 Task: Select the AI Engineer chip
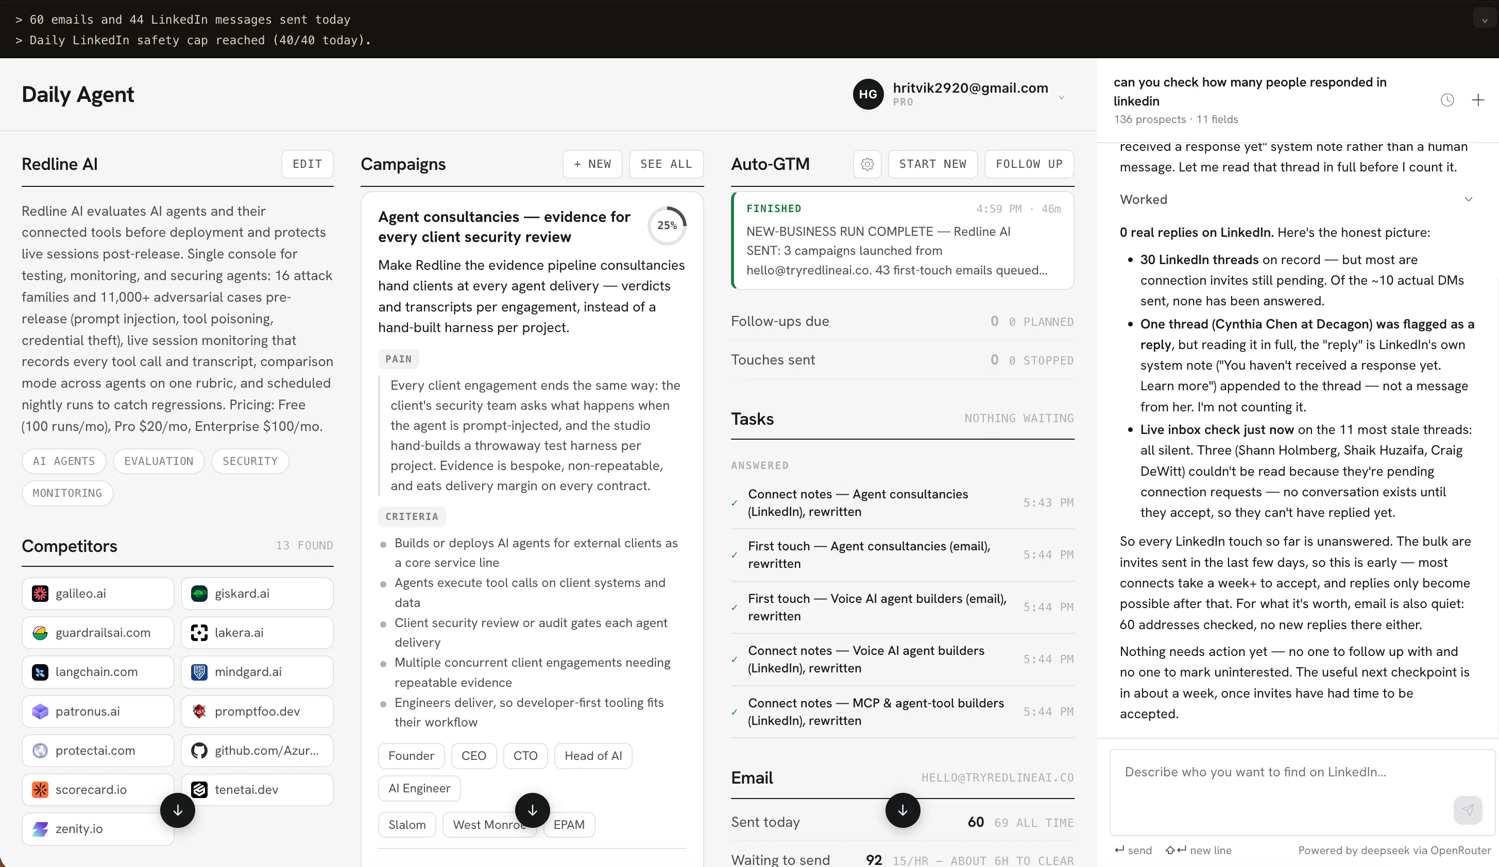[x=419, y=789]
